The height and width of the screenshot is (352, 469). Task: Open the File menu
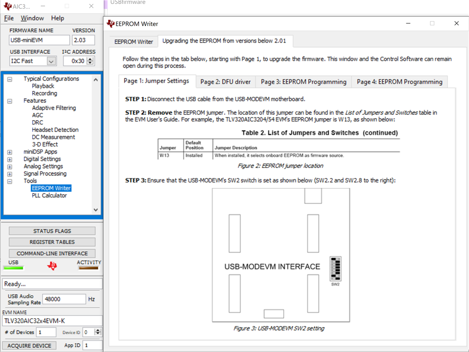[9, 18]
